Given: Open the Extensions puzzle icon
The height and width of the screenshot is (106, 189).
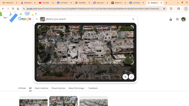Looking at the screenshot, I should (x=171, y=9).
